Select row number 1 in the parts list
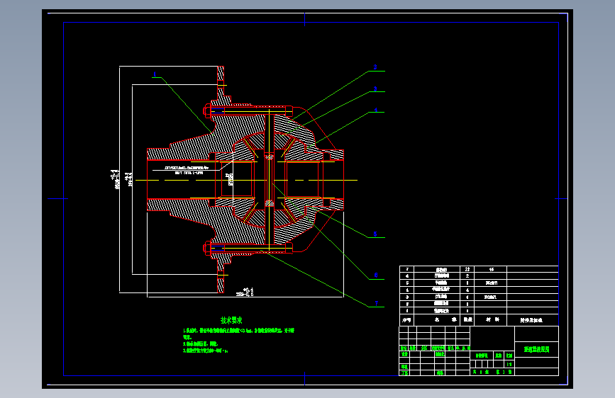This screenshot has width=615, height=398. point(407,311)
